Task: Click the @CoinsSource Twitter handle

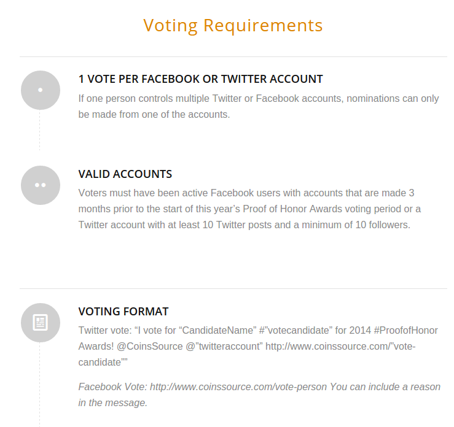Action: tap(150, 346)
